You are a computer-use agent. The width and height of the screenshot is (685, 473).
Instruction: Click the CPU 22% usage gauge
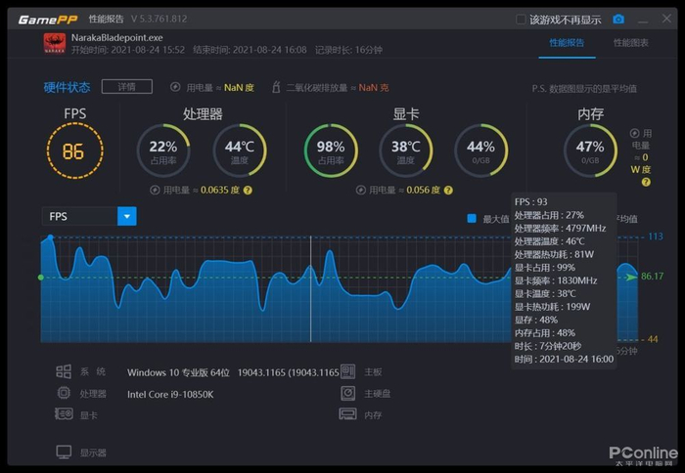163,150
